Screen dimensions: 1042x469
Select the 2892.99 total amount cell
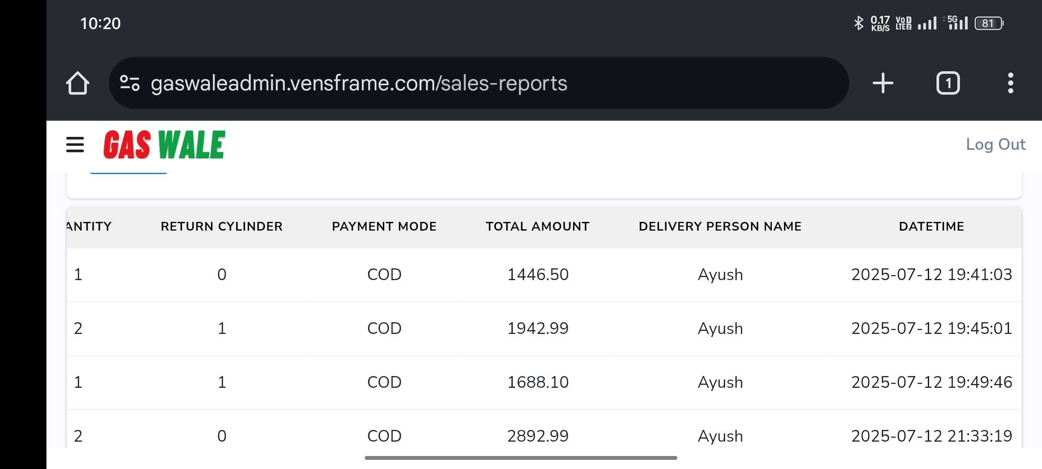(x=537, y=436)
